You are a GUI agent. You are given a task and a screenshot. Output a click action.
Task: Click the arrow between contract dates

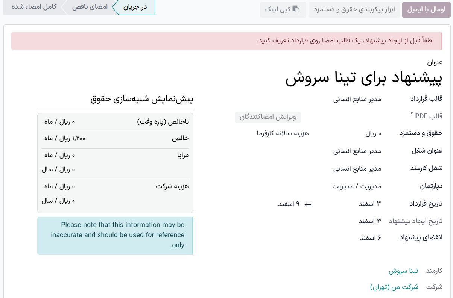(308, 204)
